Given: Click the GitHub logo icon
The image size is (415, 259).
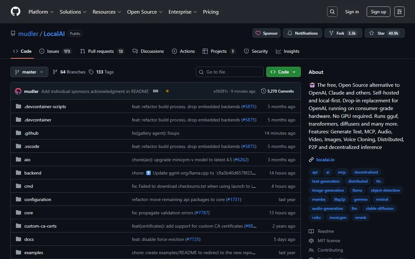Looking at the screenshot, I should pos(16,12).
